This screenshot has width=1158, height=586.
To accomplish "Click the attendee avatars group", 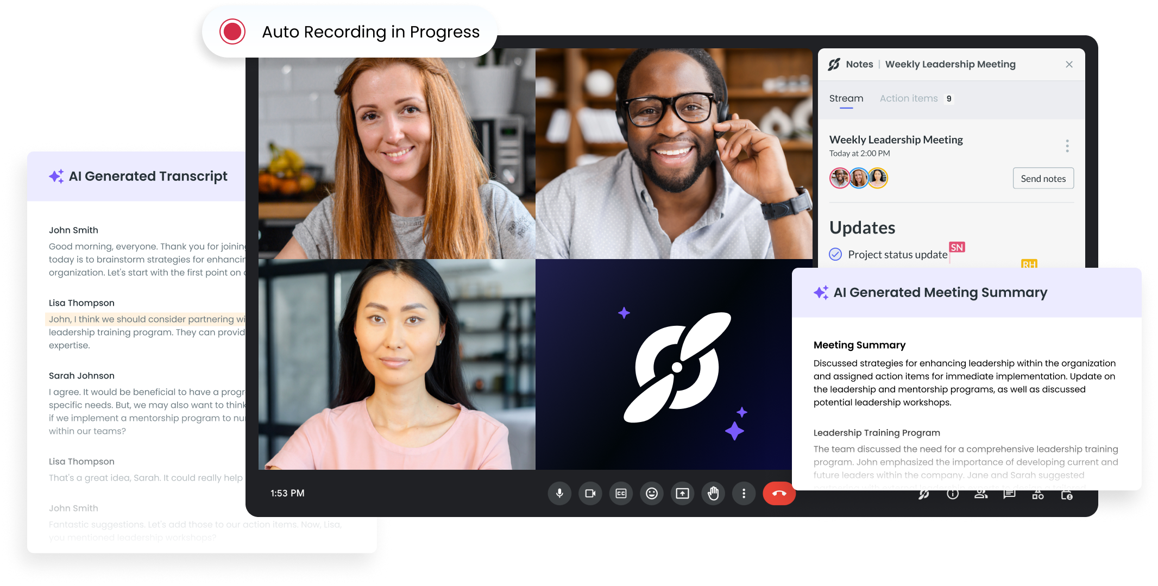I will (859, 178).
